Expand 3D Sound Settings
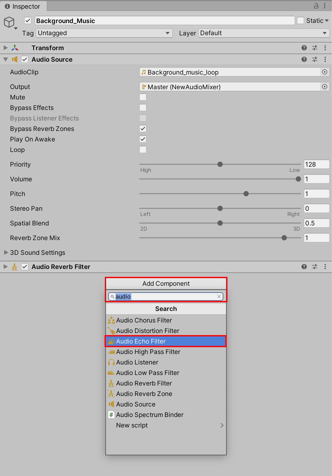 (x=6, y=252)
